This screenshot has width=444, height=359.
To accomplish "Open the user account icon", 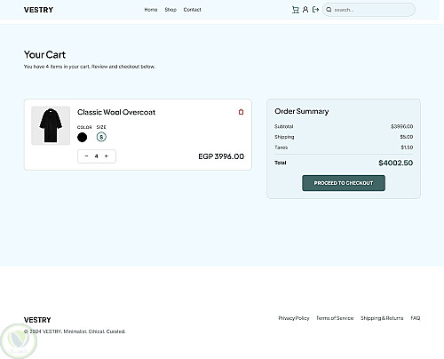I will (x=305, y=10).
